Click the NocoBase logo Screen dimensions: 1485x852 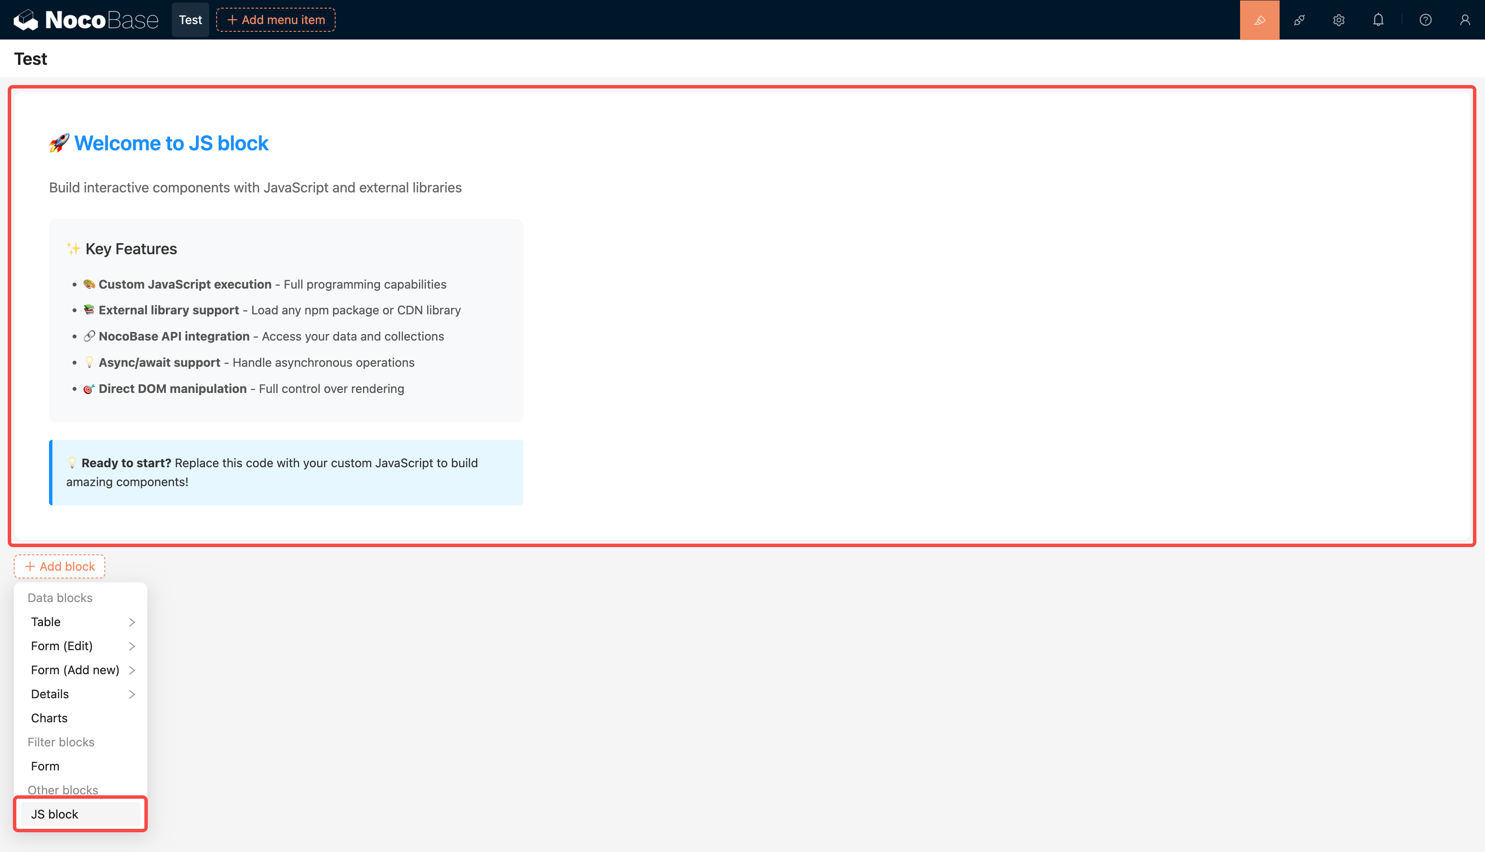pos(86,20)
